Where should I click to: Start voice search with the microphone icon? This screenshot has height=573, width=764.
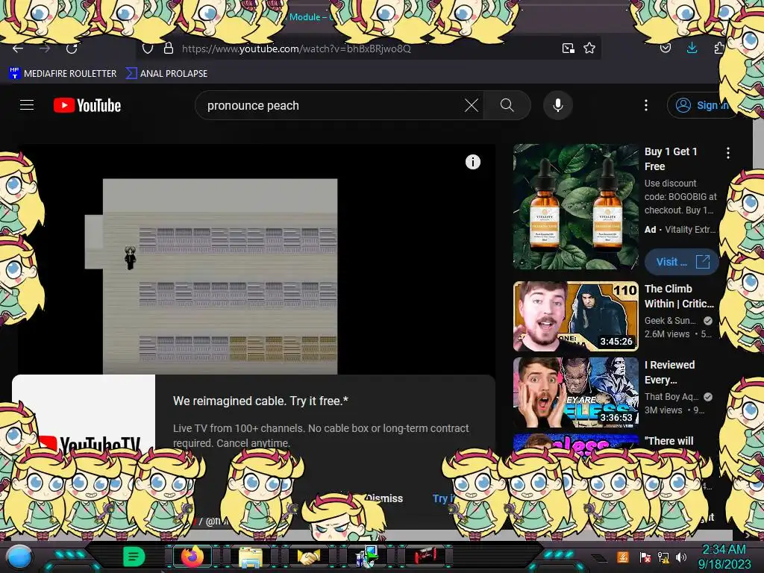click(x=558, y=105)
